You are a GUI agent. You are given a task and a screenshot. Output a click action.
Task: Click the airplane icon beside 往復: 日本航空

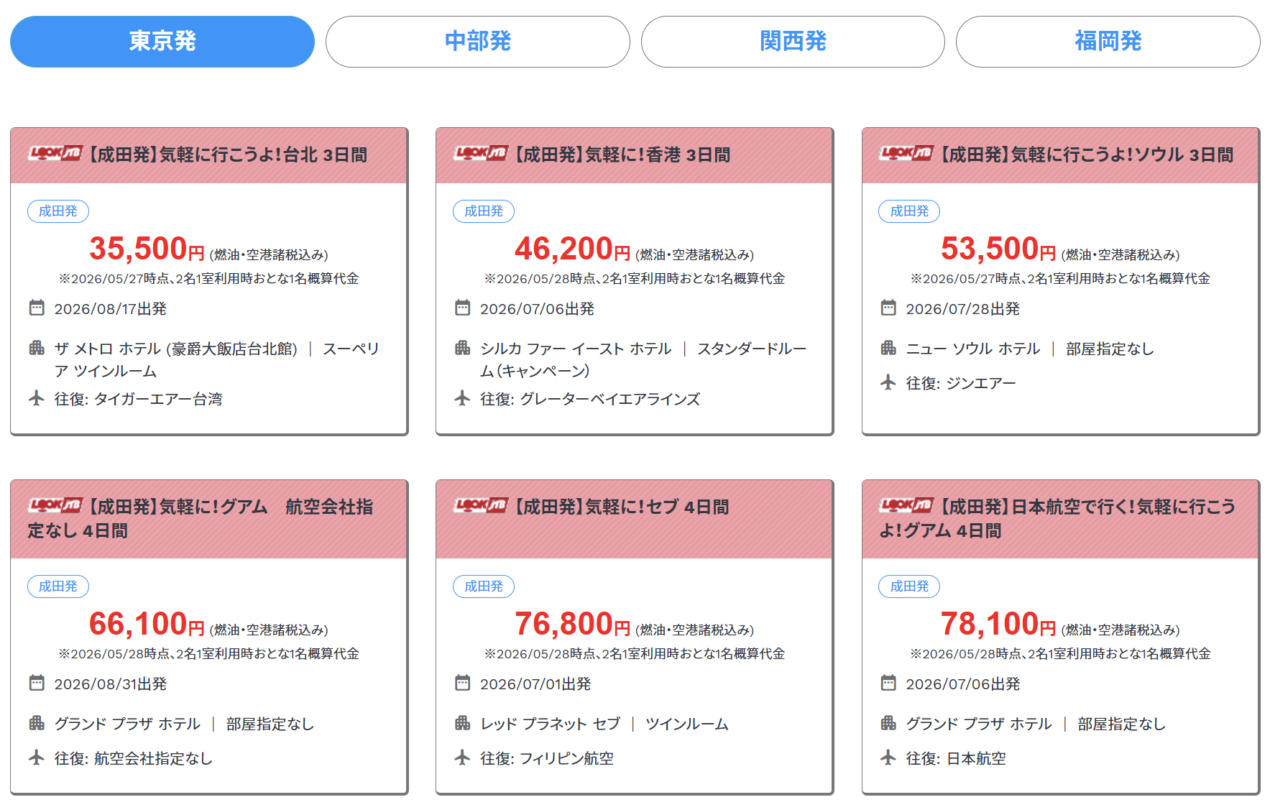coord(888,758)
